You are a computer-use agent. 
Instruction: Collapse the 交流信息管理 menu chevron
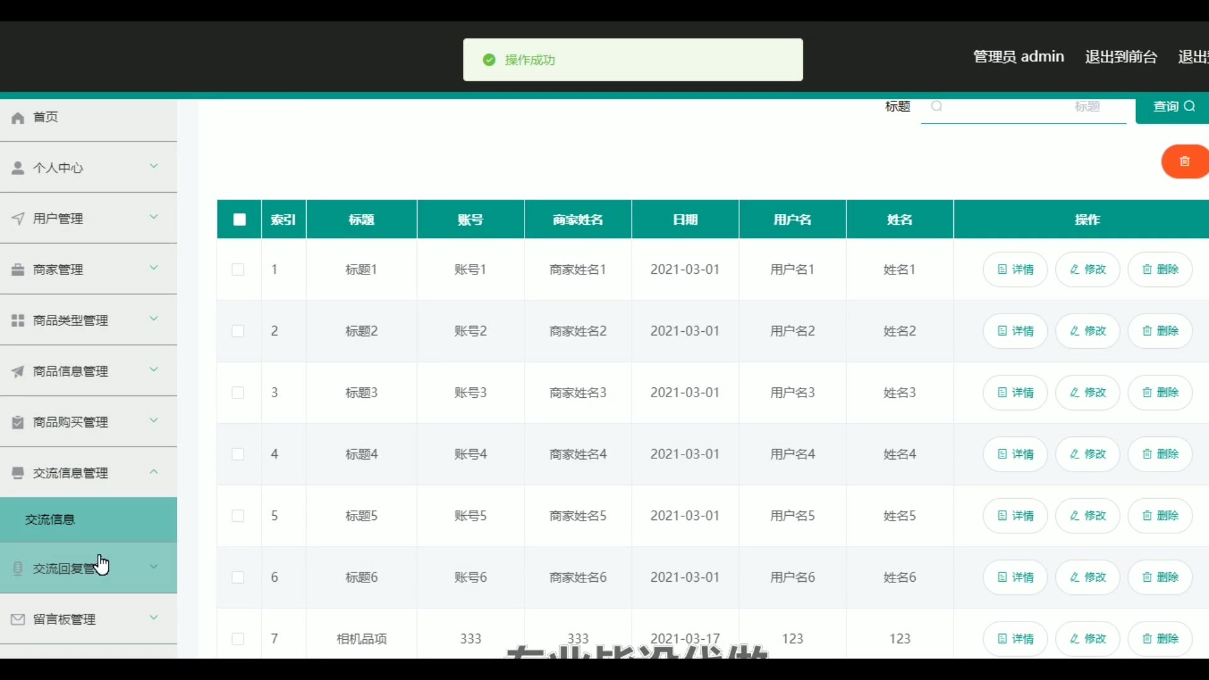point(154,472)
